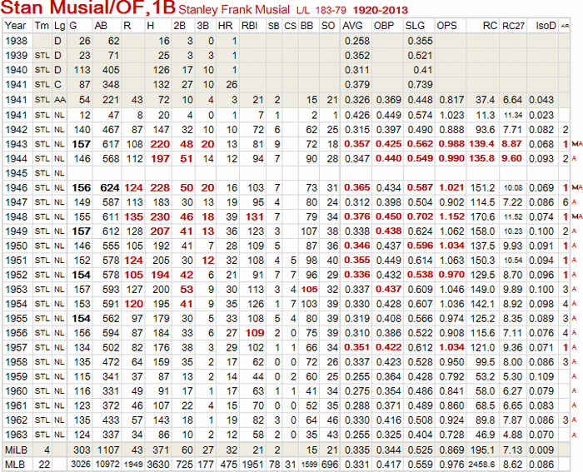Screen dimensions: 583x472
Task: Click the 1954 runs value '120'
Action: pos(133,304)
